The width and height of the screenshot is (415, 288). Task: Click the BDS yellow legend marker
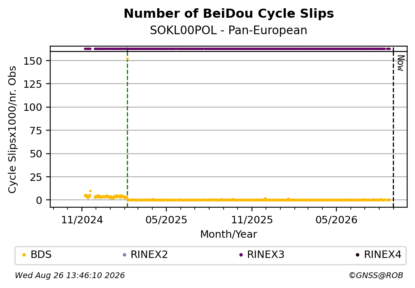24,255
